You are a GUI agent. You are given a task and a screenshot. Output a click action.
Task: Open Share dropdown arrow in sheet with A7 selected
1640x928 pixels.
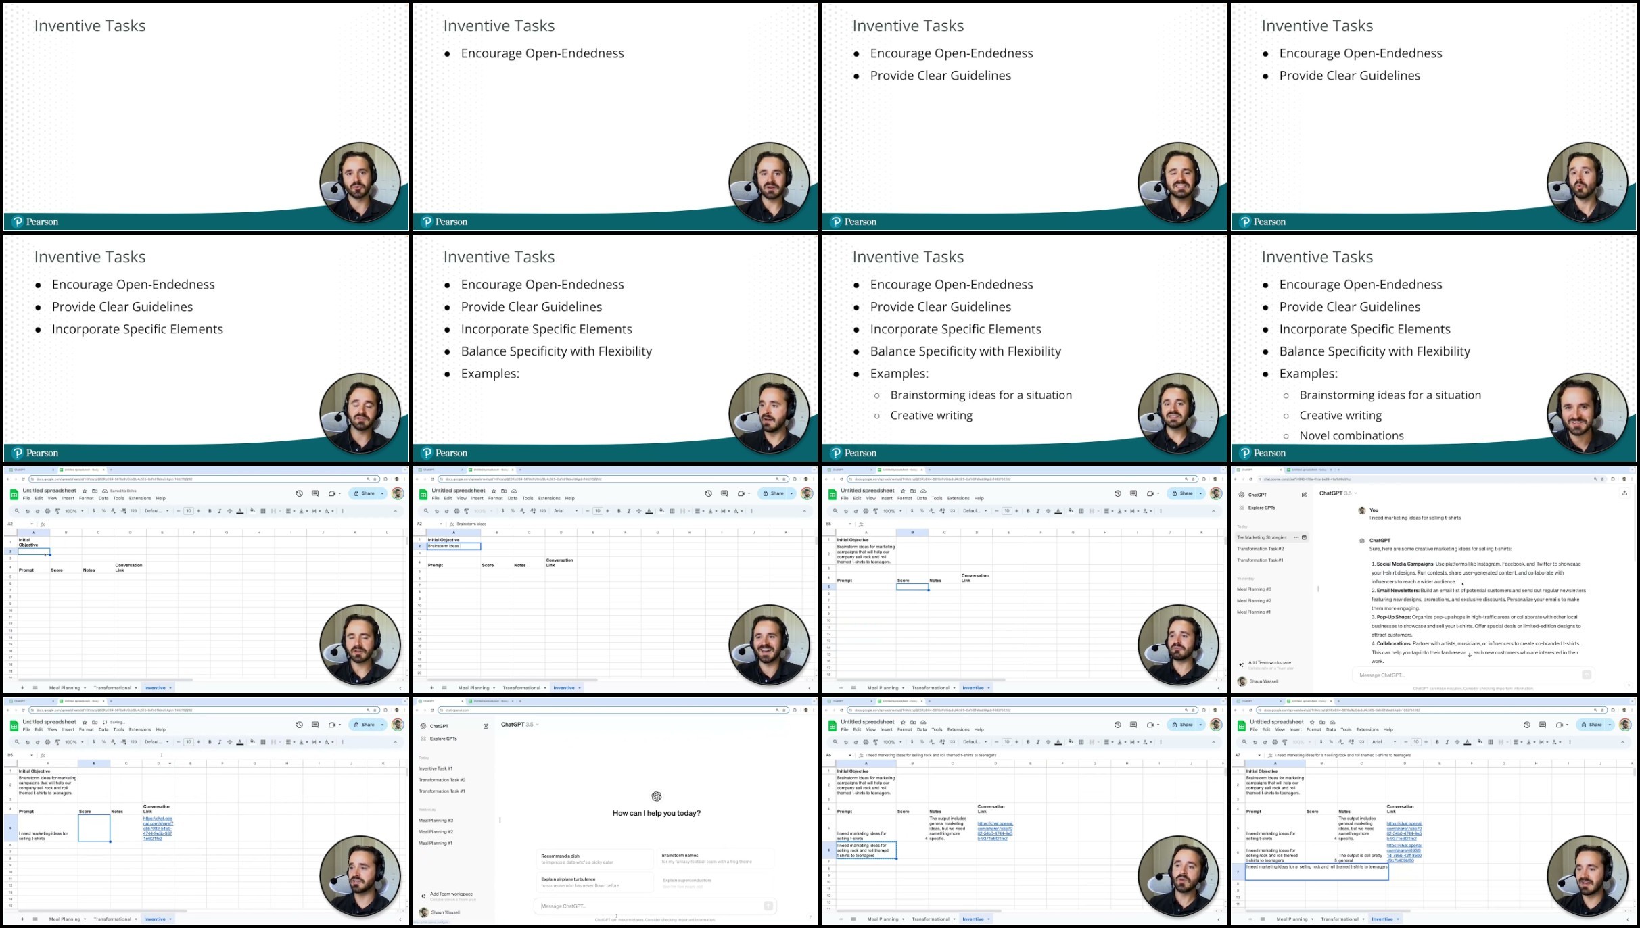pyautogui.click(x=1610, y=725)
